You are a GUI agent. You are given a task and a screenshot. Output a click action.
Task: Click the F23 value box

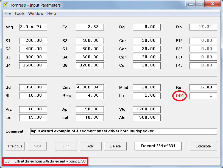(x=204, y=49)
